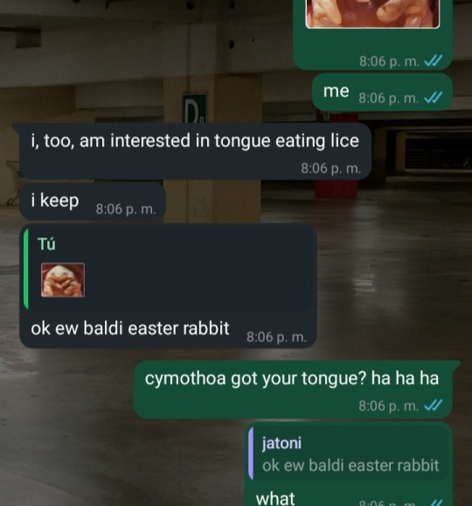Select the 'what' message bubble

coord(349,465)
